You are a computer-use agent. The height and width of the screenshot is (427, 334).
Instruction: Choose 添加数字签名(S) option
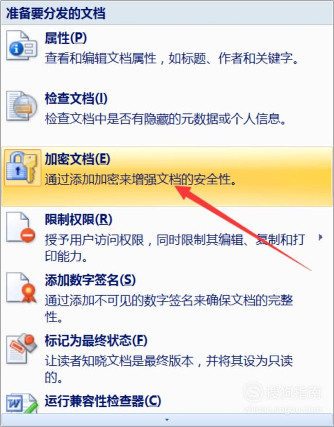[x=167, y=298]
